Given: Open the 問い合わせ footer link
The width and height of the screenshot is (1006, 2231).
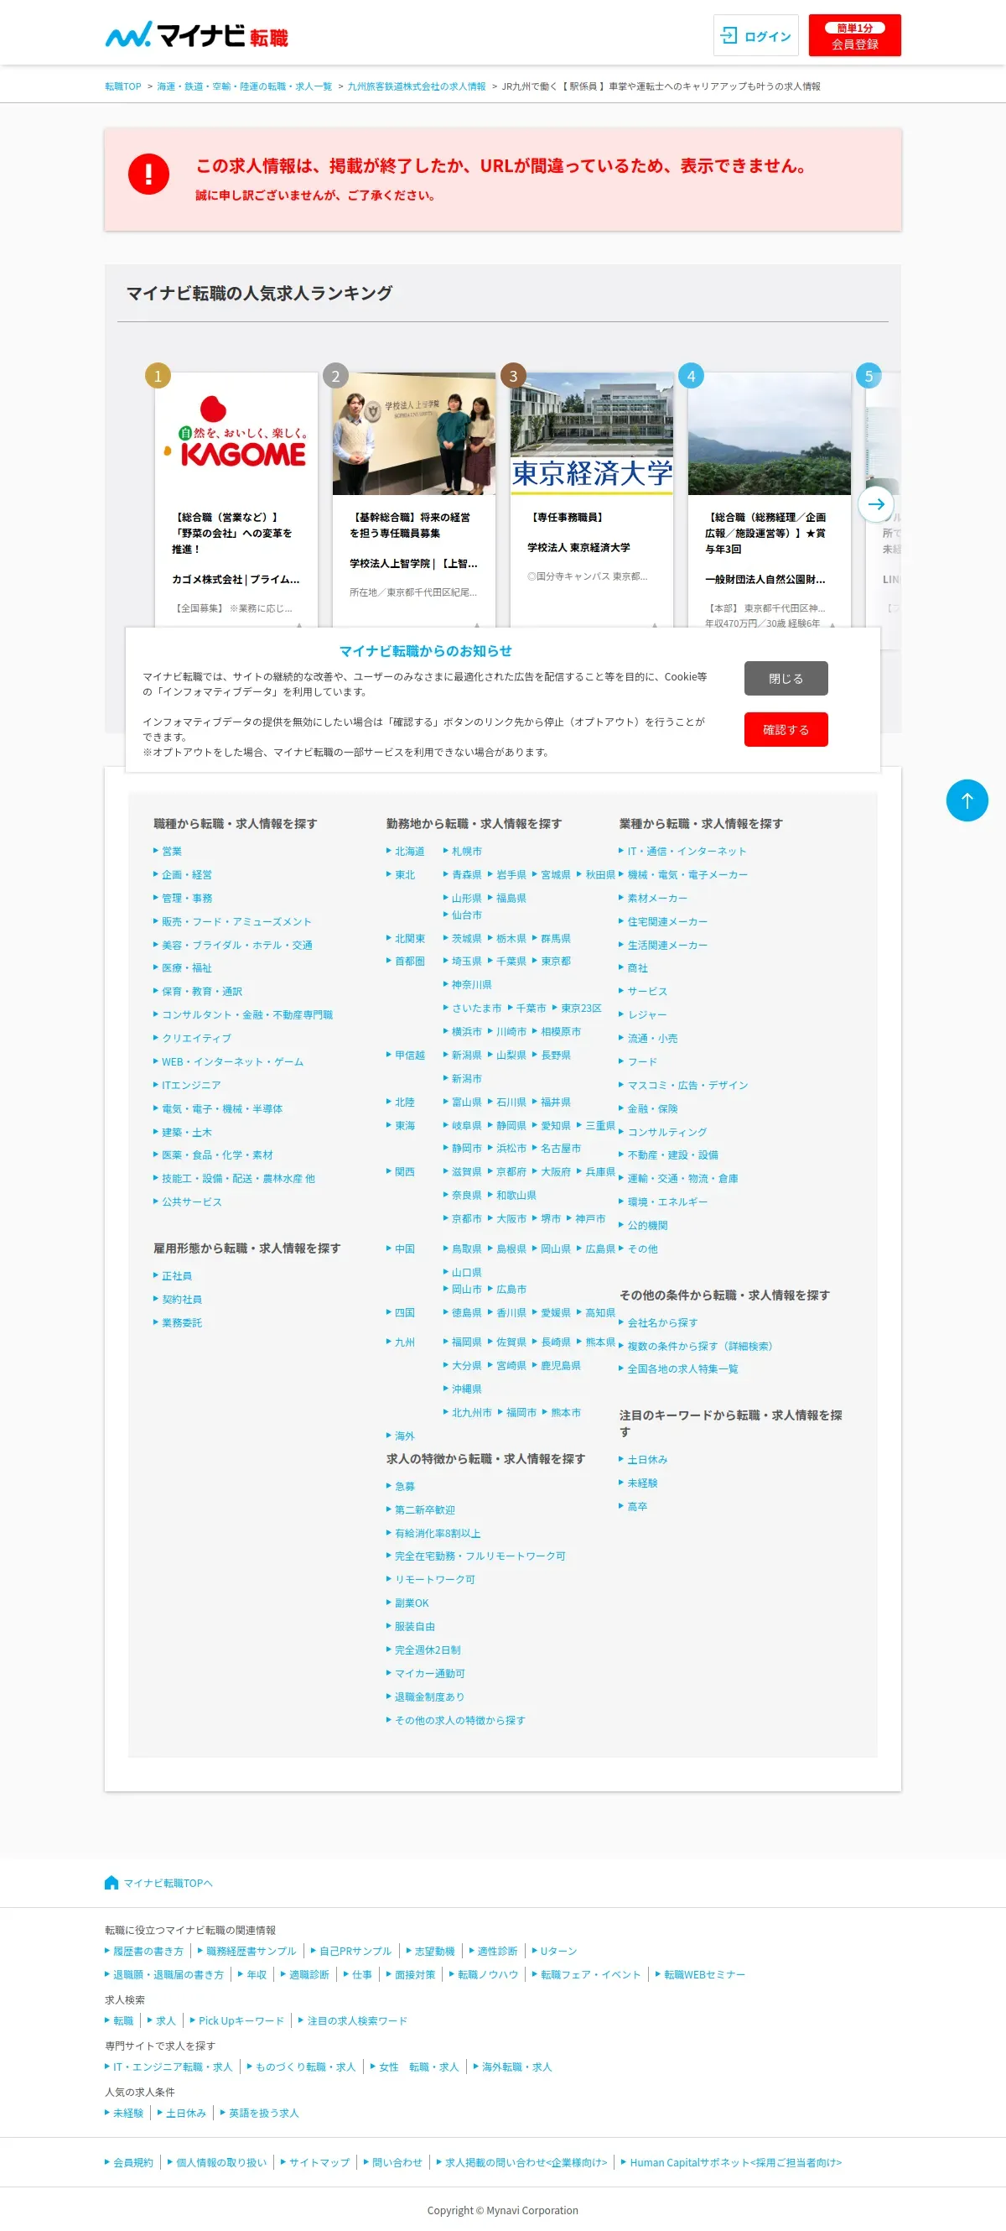Looking at the screenshot, I should click(397, 2162).
